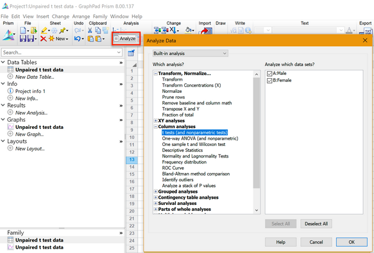Click the red arrow Import icon

point(206,31)
